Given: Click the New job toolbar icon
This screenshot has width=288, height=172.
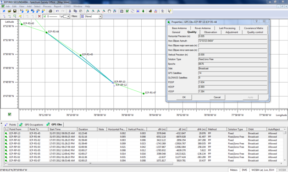Looking at the screenshot, I should tap(4, 11).
